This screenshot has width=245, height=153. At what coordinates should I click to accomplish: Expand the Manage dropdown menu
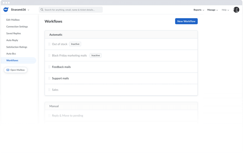[x=212, y=10]
